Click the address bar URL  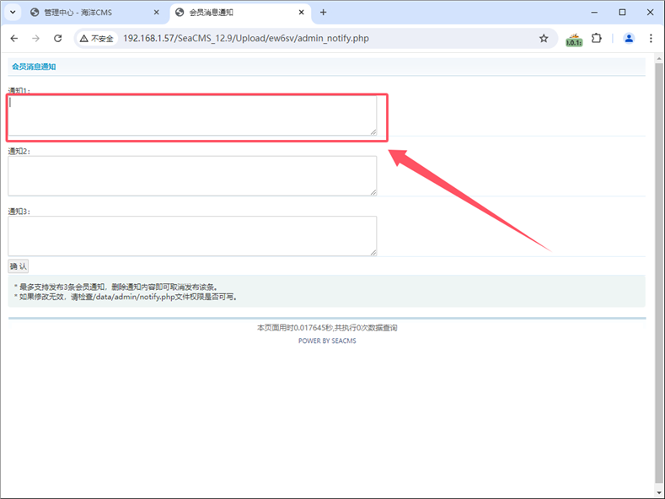(246, 38)
